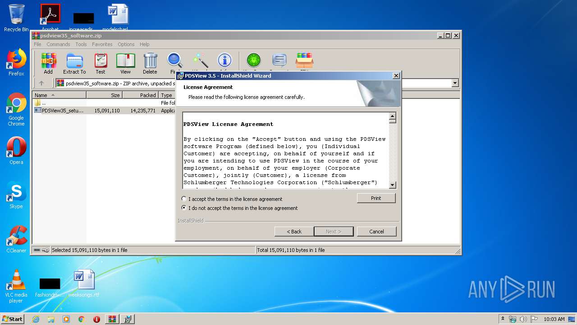Click Internet Explorer taskbar icon
The image size is (577, 325).
pyautogui.click(x=36, y=319)
